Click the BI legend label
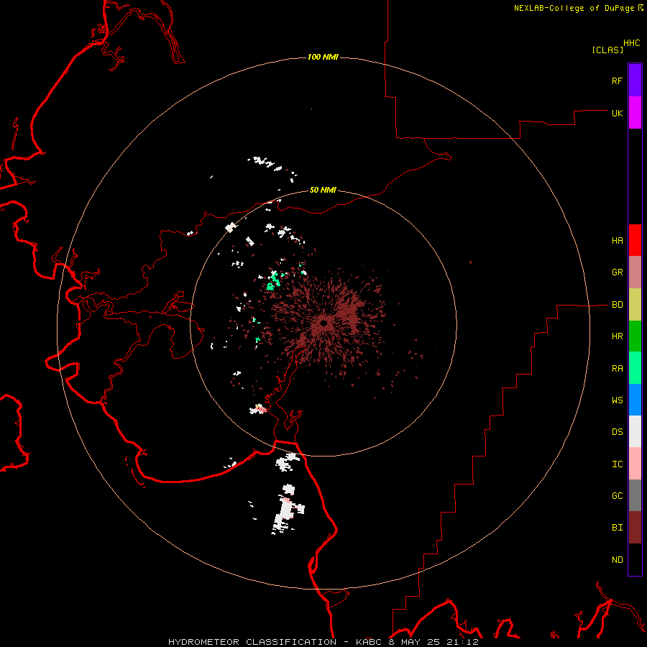The width and height of the screenshot is (647, 647). tap(617, 528)
